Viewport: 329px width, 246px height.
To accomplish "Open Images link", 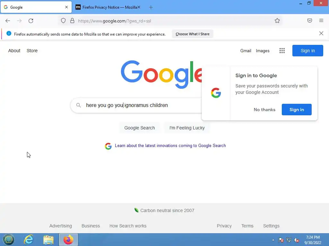I will pyautogui.click(x=262, y=51).
